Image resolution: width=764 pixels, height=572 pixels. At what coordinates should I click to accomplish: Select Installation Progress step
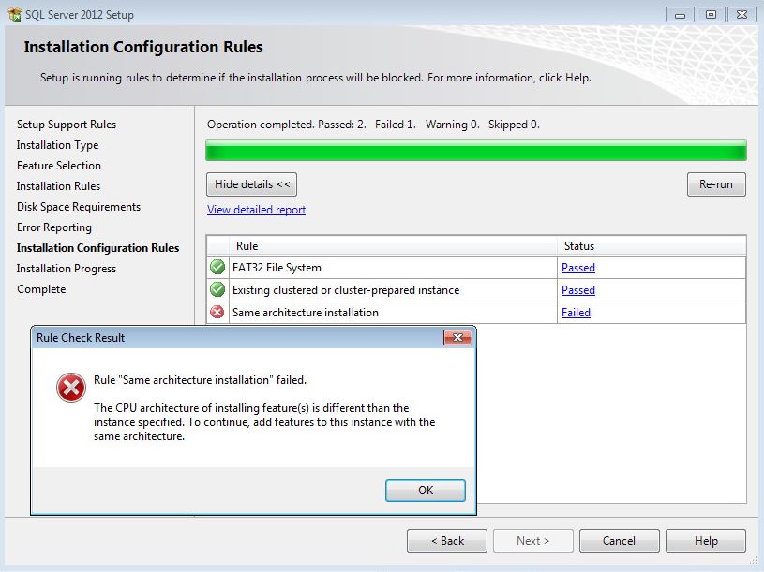(x=67, y=269)
